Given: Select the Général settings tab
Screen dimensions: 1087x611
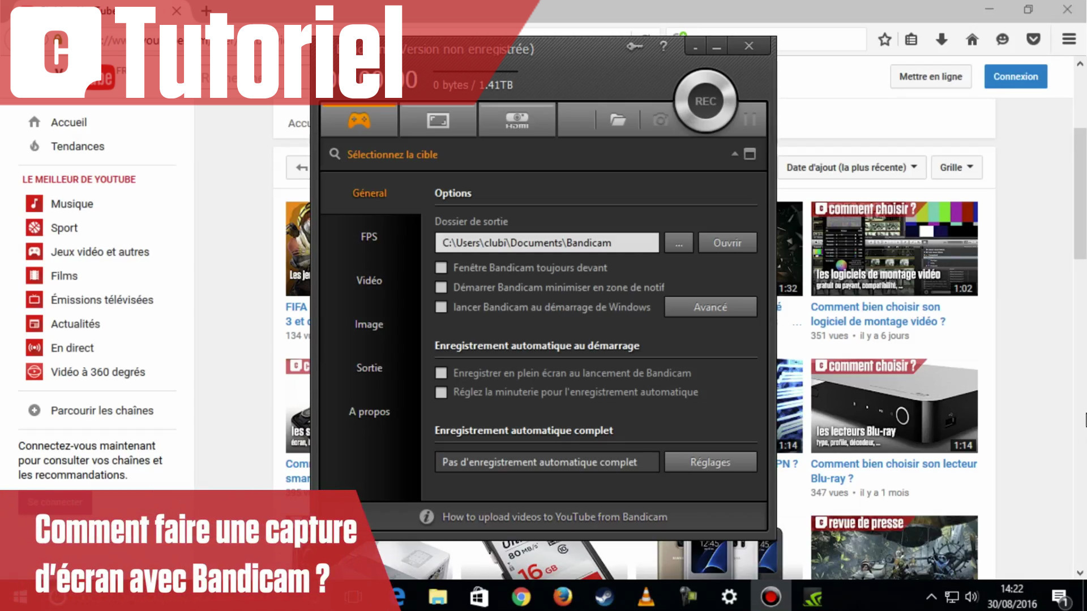Looking at the screenshot, I should (x=370, y=193).
